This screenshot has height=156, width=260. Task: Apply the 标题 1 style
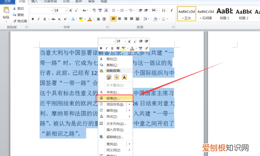click(x=224, y=14)
